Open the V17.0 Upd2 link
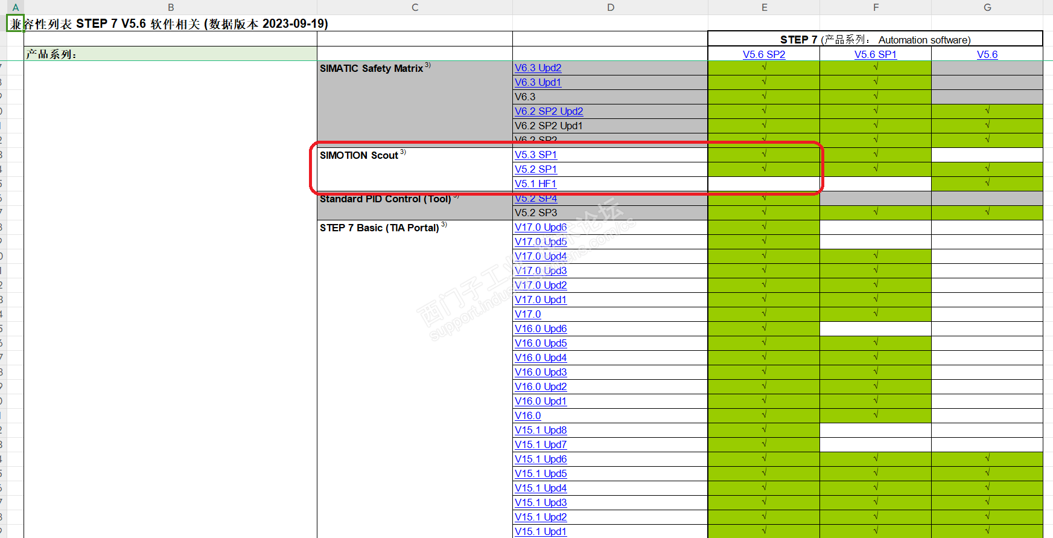 541,286
